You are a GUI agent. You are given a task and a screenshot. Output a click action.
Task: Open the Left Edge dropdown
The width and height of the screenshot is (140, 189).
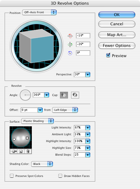coord(65,110)
